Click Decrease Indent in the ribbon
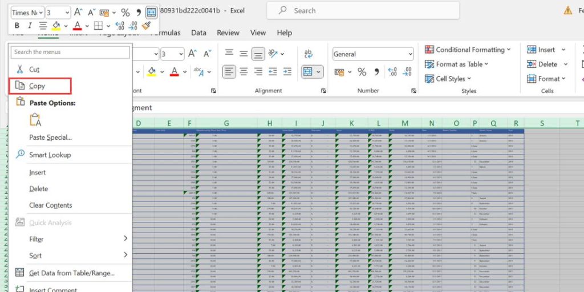 point(273,71)
